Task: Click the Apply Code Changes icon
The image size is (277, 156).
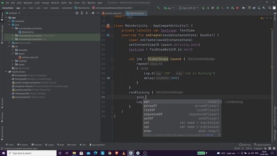Action: 208,8
